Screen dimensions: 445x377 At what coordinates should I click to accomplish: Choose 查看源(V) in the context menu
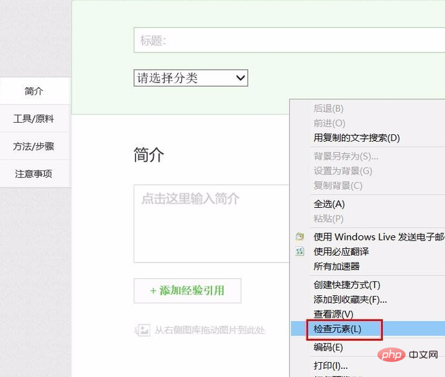(333, 314)
